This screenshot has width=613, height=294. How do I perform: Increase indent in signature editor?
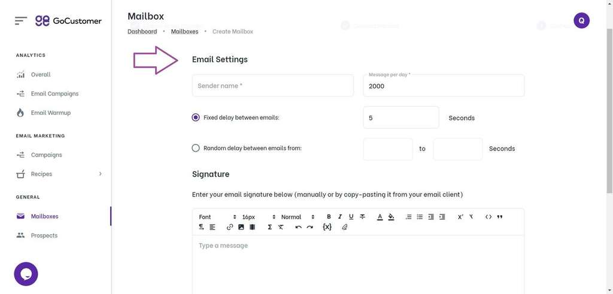tap(442, 217)
